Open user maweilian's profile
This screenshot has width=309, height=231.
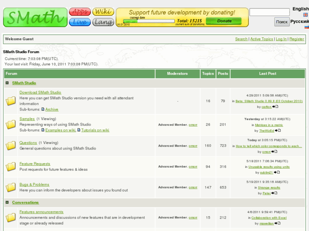click(x=266, y=223)
